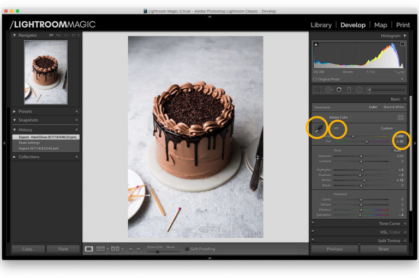
Task: Select Paste Settings history step
Action: 46,143
